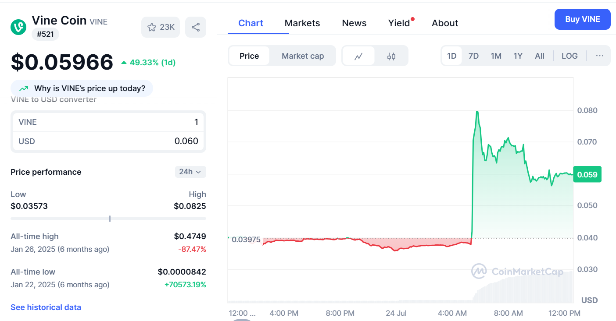Viewport: 616px width, 321px height.
Task: Click the USD axis currency label
Action: pos(589,300)
